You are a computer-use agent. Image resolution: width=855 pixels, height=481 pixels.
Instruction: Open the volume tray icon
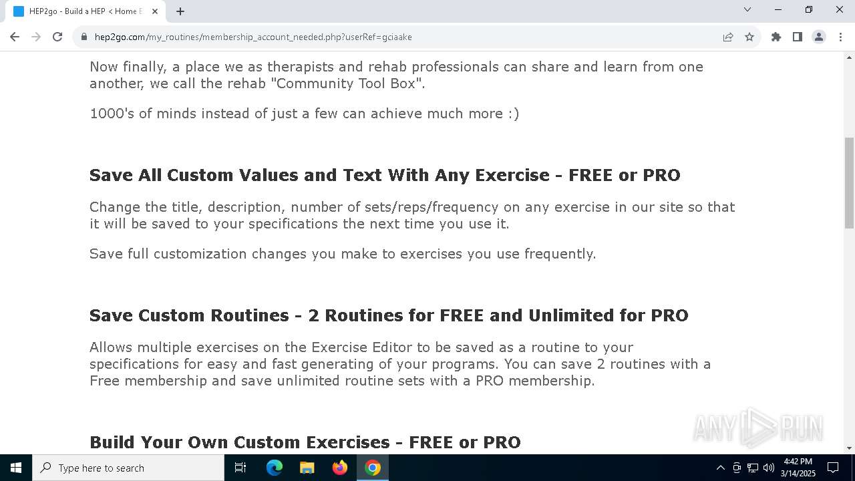[769, 468]
